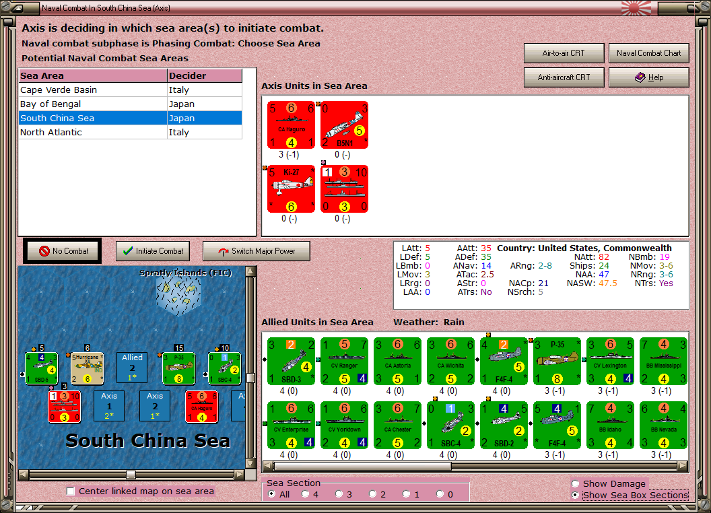
Task: Open the Naval Combat Chart
Action: [648, 53]
